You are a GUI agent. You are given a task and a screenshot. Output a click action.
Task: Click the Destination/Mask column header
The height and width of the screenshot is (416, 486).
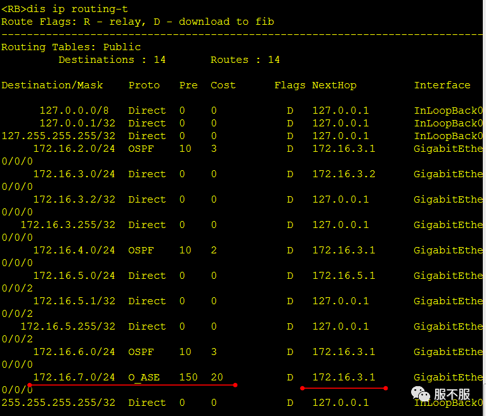pyautogui.click(x=52, y=85)
